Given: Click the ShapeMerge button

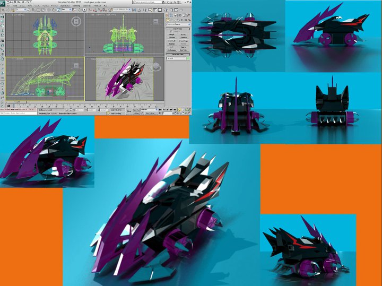Looking at the screenshot, I should pos(184,41).
